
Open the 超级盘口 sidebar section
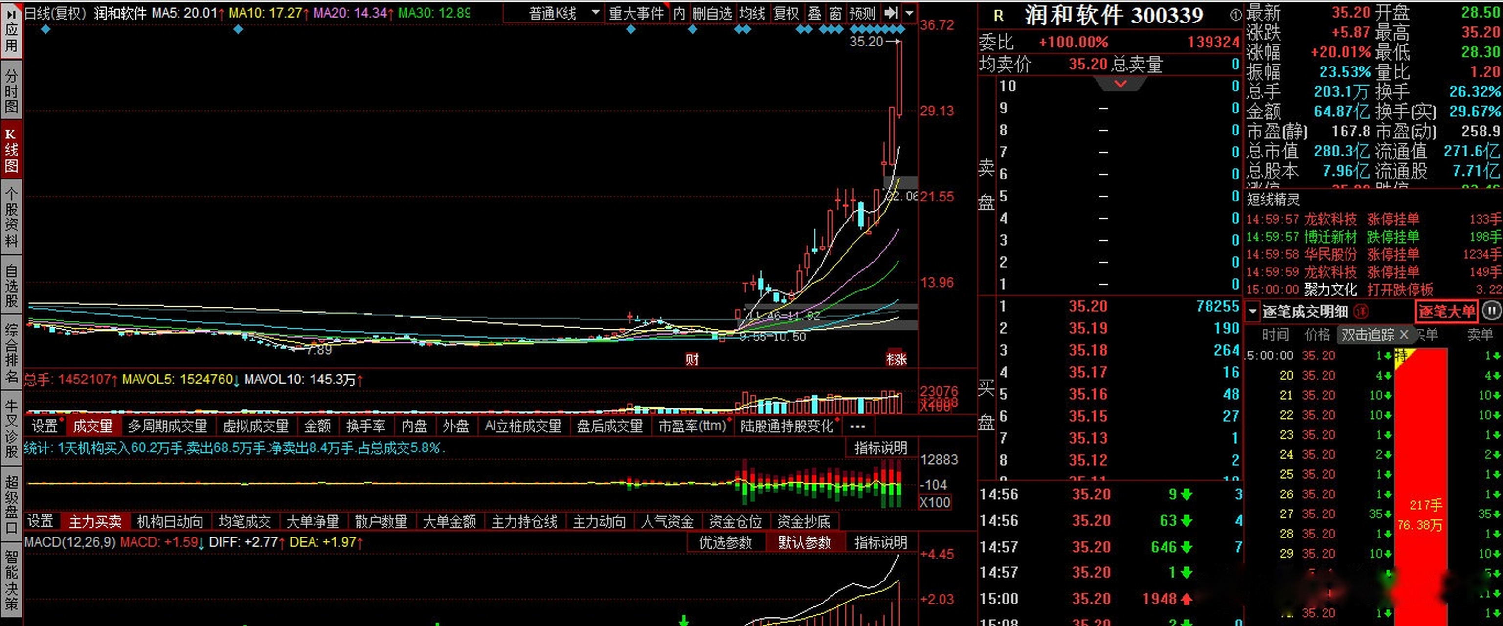pyautogui.click(x=11, y=504)
